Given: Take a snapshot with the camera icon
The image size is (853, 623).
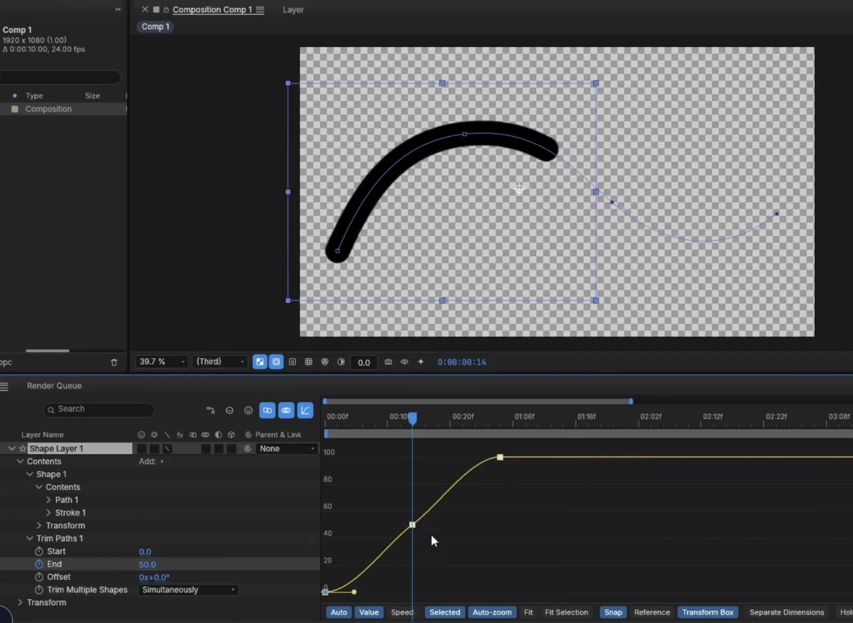Looking at the screenshot, I should 388,362.
